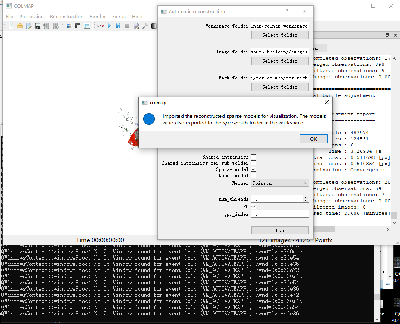Step reconstruction to the next image
400x324 pixels.
tap(118, 26)
